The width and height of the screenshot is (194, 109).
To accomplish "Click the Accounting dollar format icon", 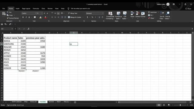I will click(88, 17).
